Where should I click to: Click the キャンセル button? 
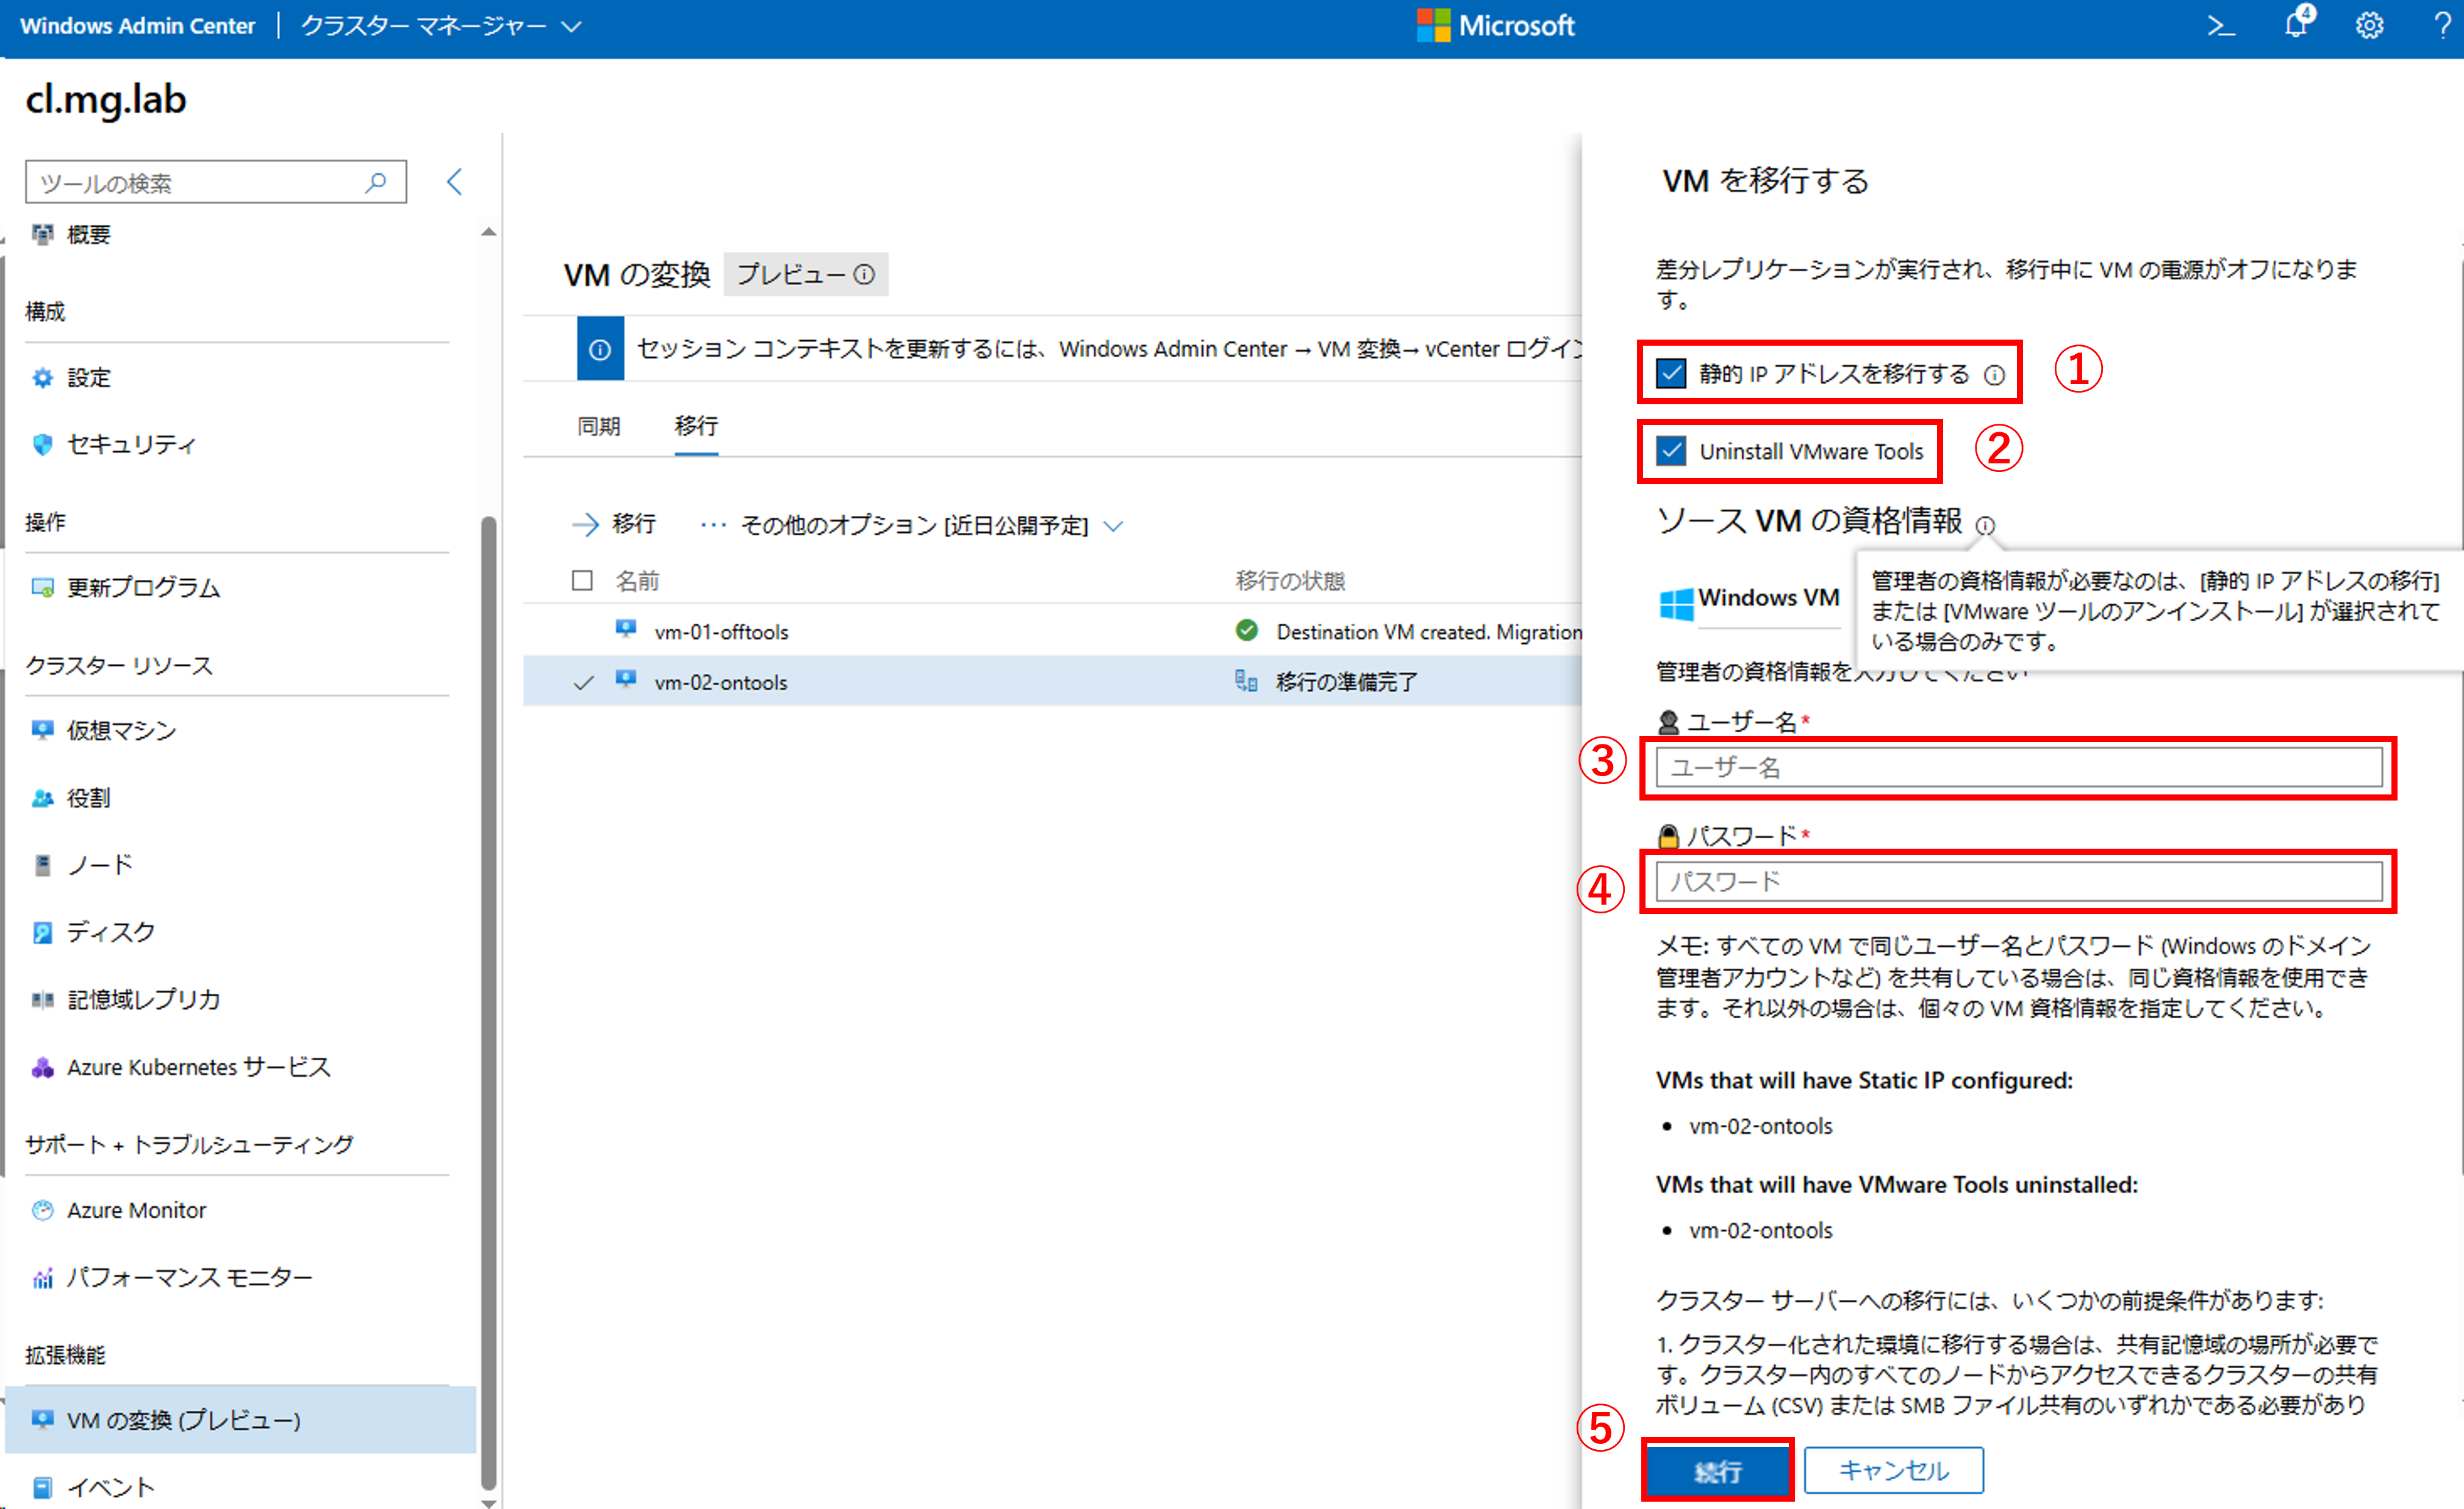(1893, 1470)
